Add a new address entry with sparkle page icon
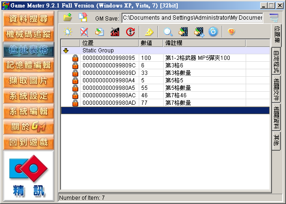 coord(68,32)
